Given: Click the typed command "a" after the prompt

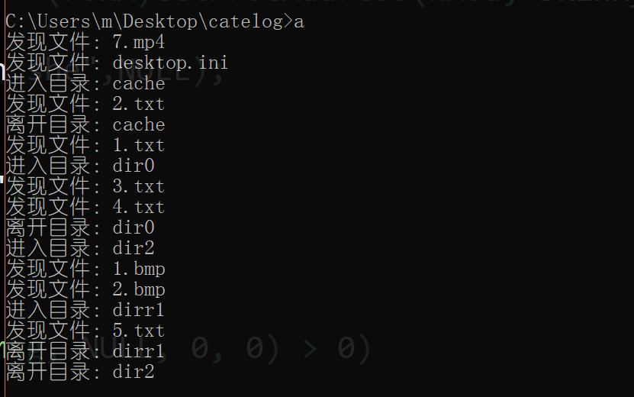Looking at the screenshot, I should [x=299, y=21].
